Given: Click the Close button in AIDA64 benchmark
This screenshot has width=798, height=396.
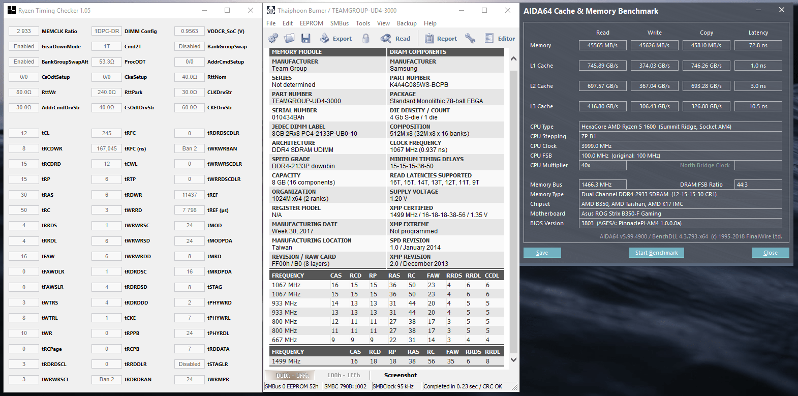Looking at the screenshot, I should (771, 253).
